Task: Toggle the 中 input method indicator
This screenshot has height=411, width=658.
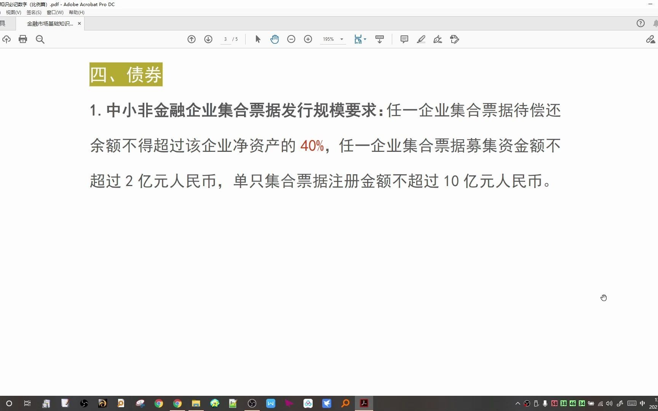Action: click(642, 403)
